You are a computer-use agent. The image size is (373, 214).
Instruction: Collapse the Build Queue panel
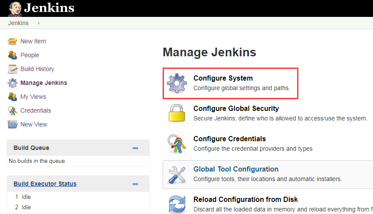[x=135, y=148]
